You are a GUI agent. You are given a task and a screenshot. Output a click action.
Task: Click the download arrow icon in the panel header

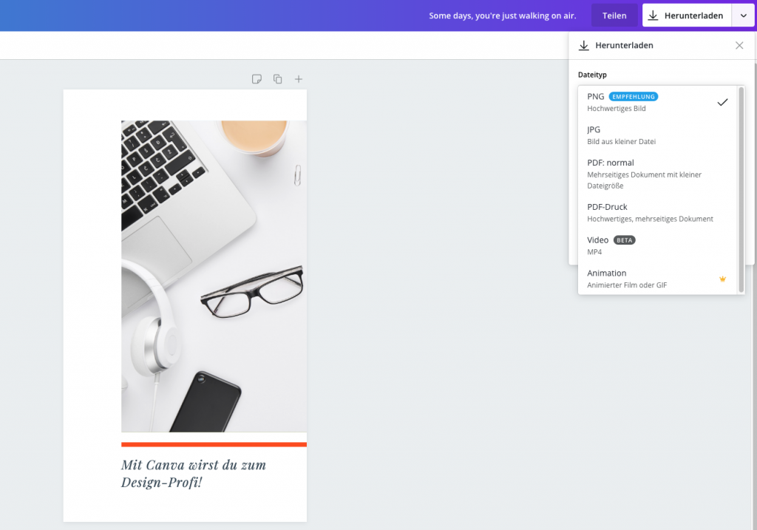pyautogui.click(x=584, y=45)
